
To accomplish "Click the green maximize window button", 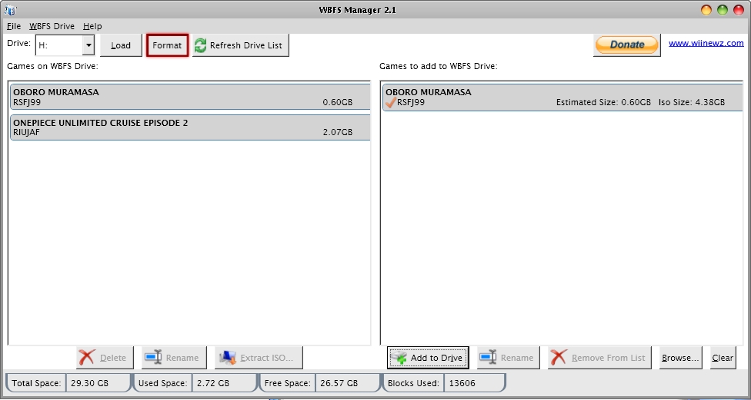I will [723, 10].
